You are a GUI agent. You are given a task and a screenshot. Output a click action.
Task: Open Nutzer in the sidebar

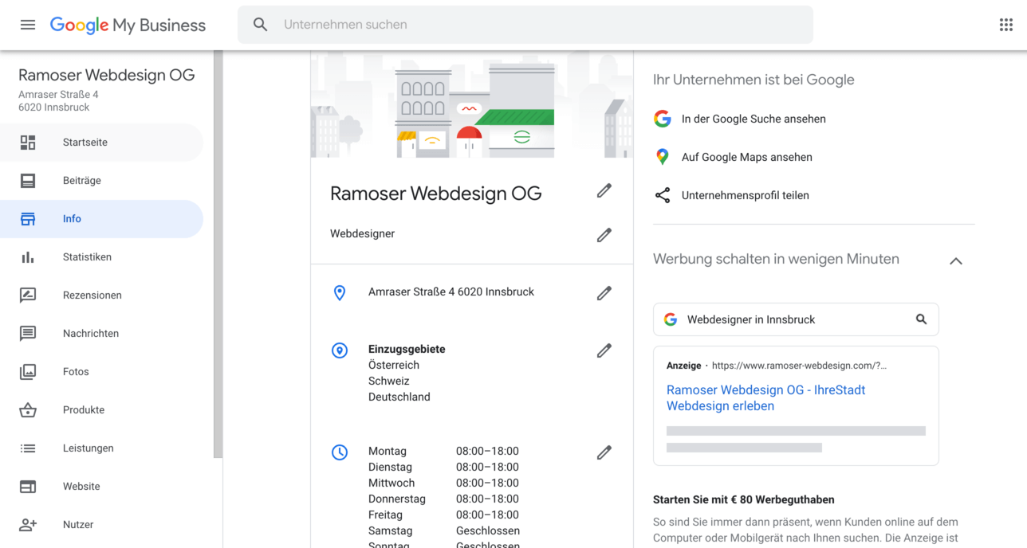[x=101, y=525]
